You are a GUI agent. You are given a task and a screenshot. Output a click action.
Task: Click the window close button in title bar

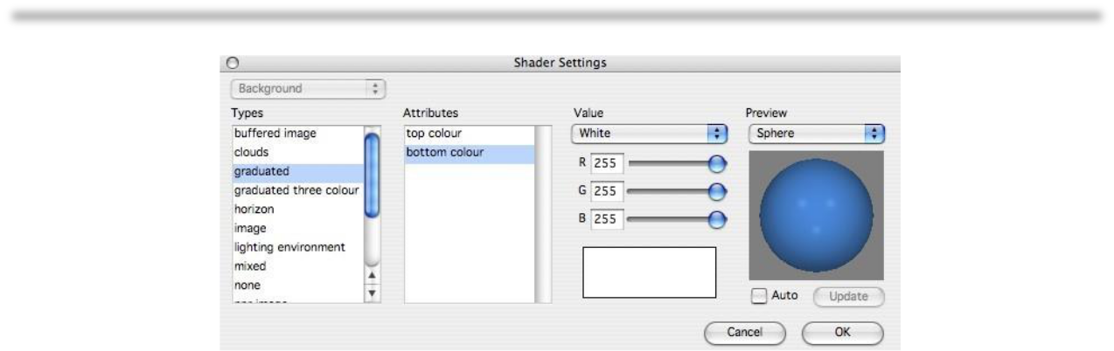pos(233,63)
